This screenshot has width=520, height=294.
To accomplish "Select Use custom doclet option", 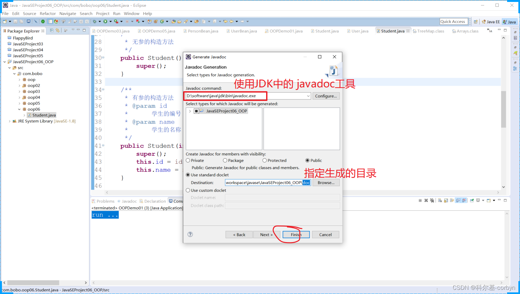I will 188,191.
